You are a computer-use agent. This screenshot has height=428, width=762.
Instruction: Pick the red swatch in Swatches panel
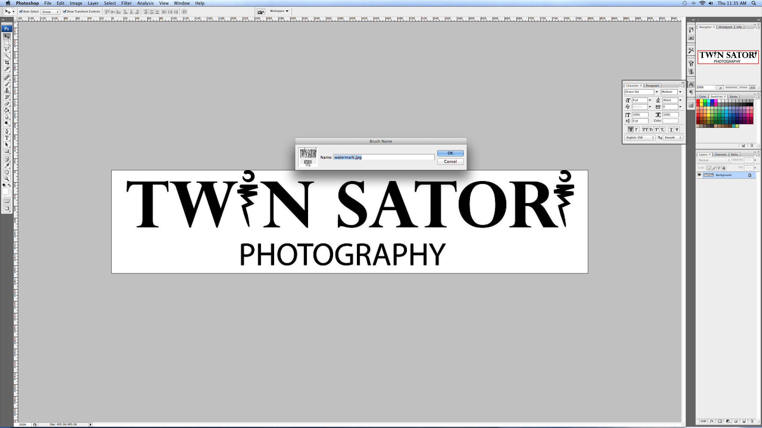pos(698,101)
